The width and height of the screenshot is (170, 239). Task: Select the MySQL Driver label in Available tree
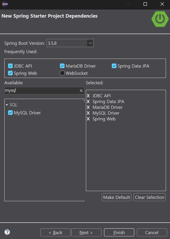(27, 113)
